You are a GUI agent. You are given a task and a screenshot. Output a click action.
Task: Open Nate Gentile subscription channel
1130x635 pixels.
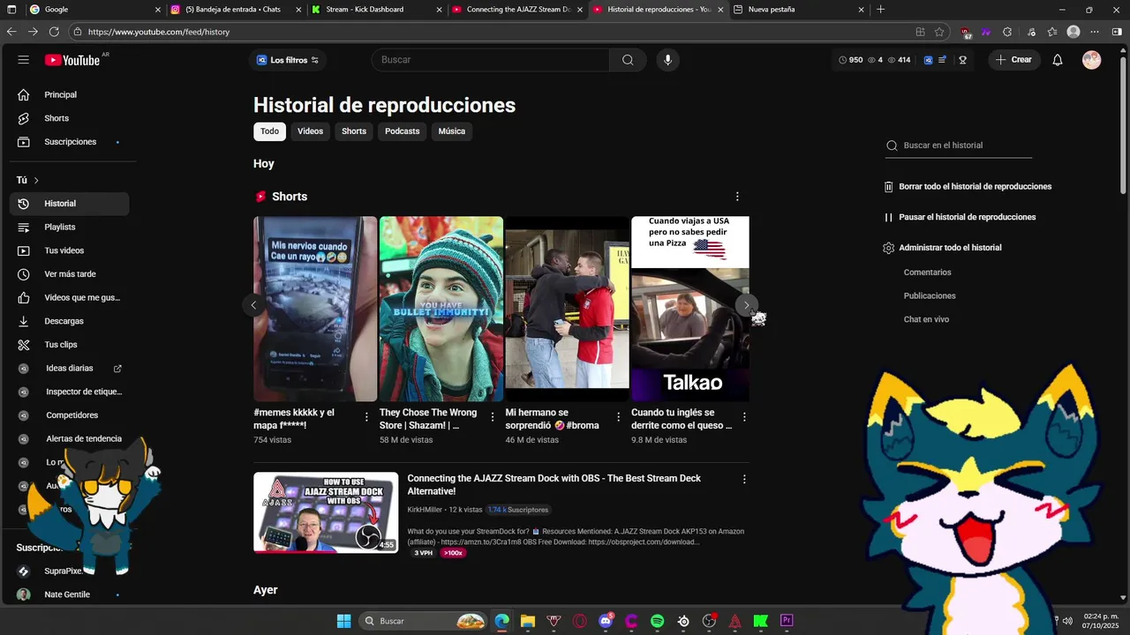click(69, 594)
